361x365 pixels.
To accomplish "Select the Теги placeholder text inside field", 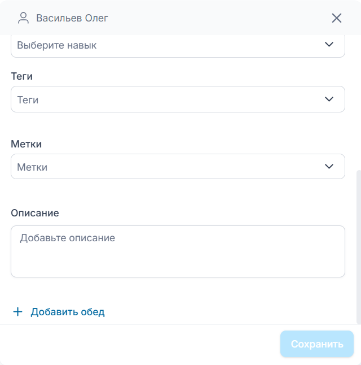I will tap(28, 100).
